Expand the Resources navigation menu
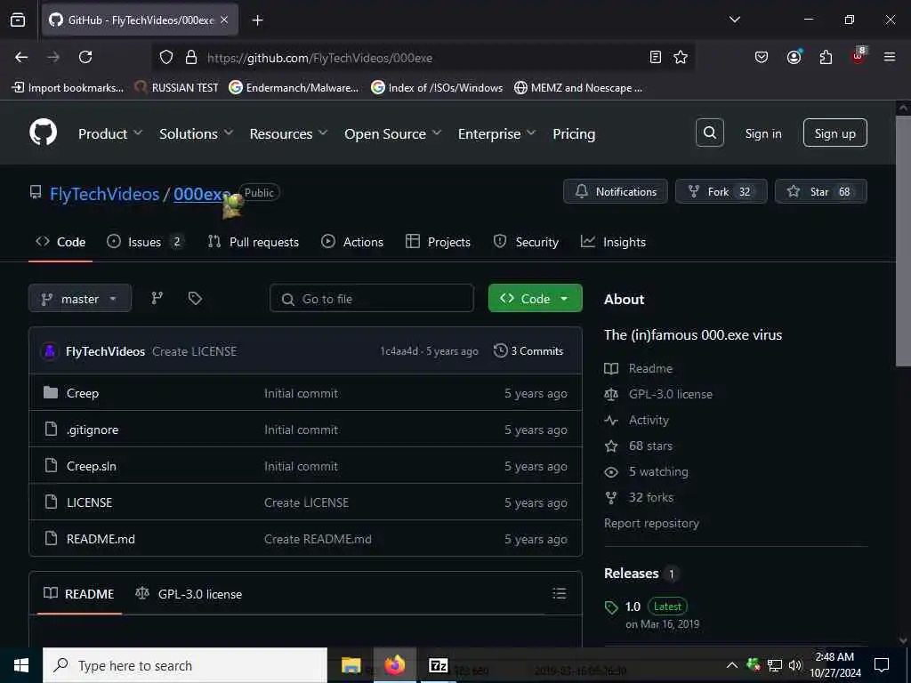The width and height of the screenshot is (911, 683). (289, 133)
